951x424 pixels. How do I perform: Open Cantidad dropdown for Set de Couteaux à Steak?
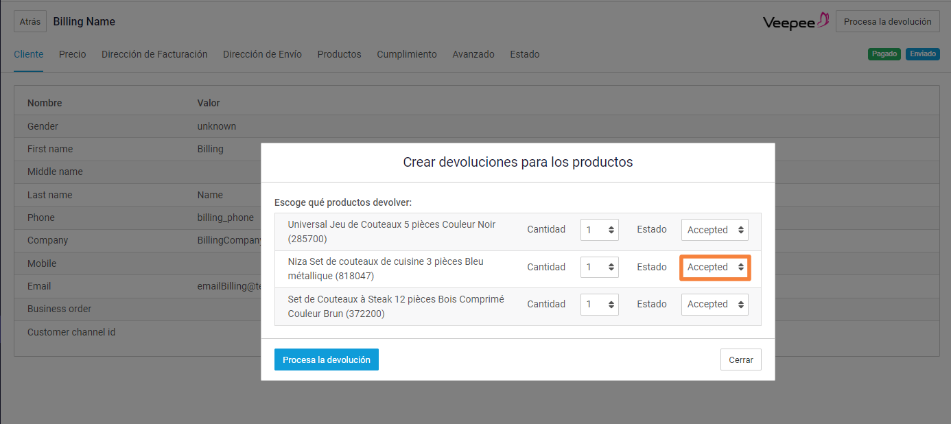[600, 304]
